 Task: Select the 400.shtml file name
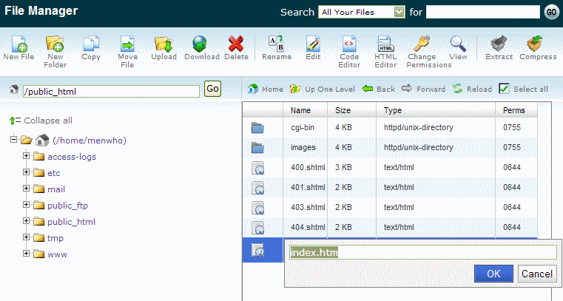(308, 167)
